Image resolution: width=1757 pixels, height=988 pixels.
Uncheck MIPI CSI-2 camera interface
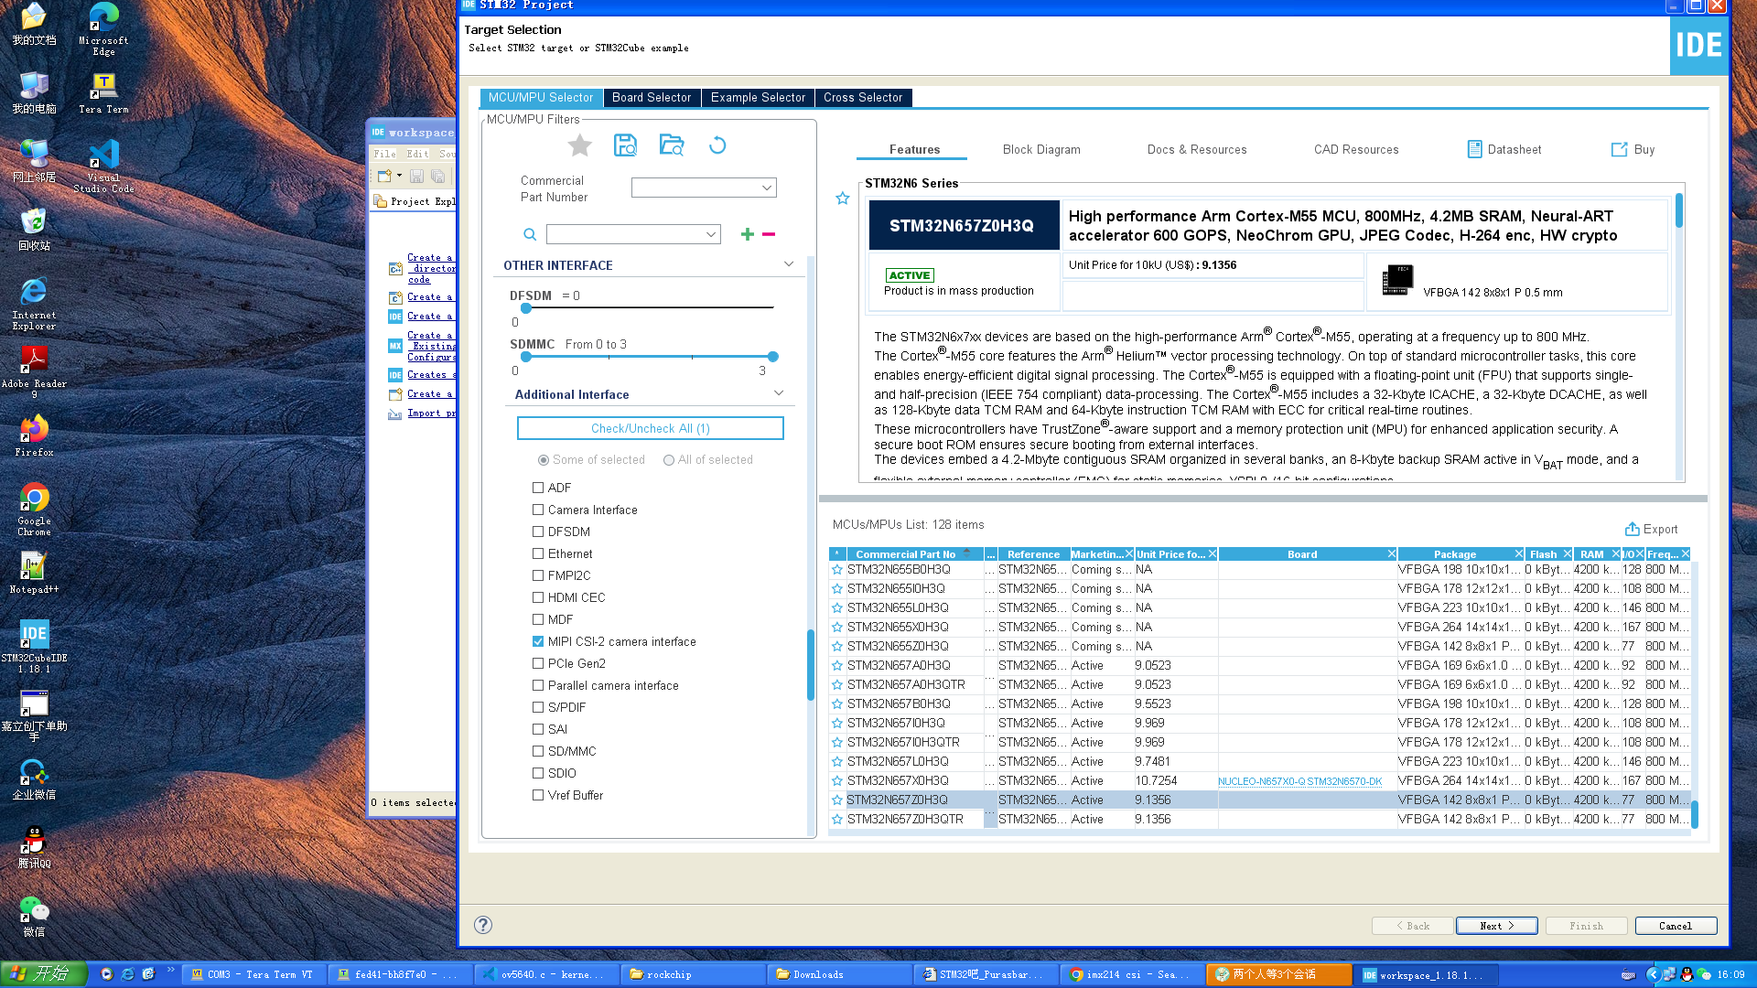[538, 641]
